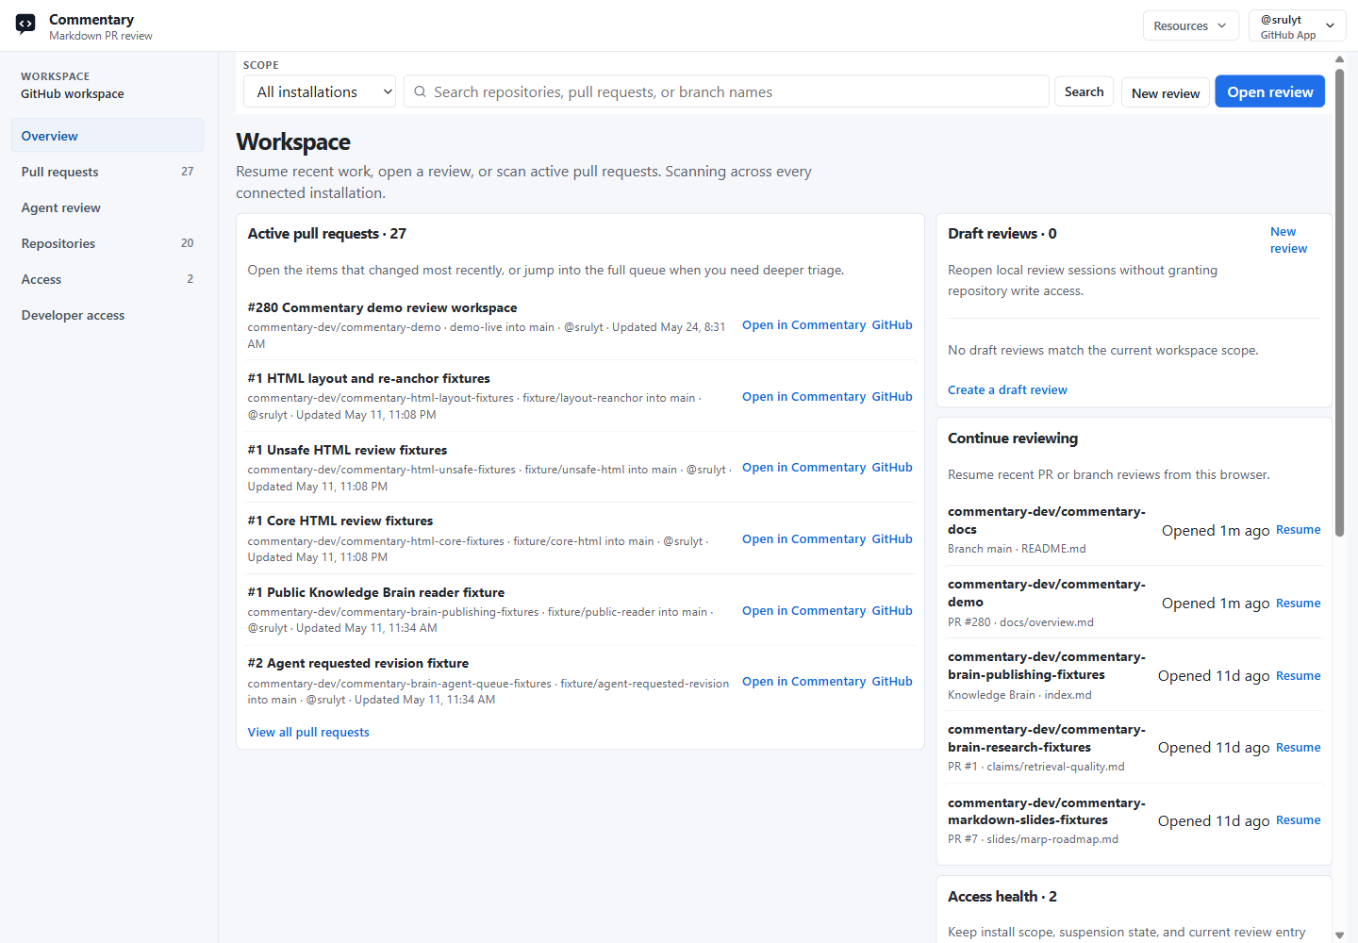Click the blue Open review button
The width and height of the screenshot is (1358, 943).
click(1269, 91)
